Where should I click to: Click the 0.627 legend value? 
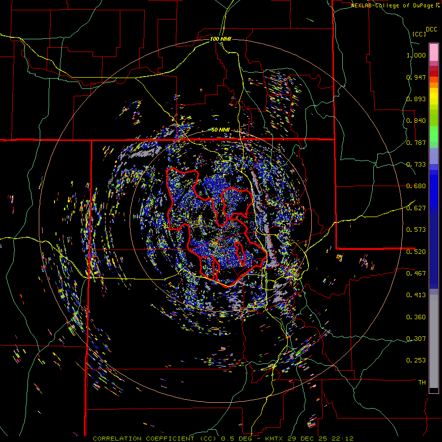[416, 208]
